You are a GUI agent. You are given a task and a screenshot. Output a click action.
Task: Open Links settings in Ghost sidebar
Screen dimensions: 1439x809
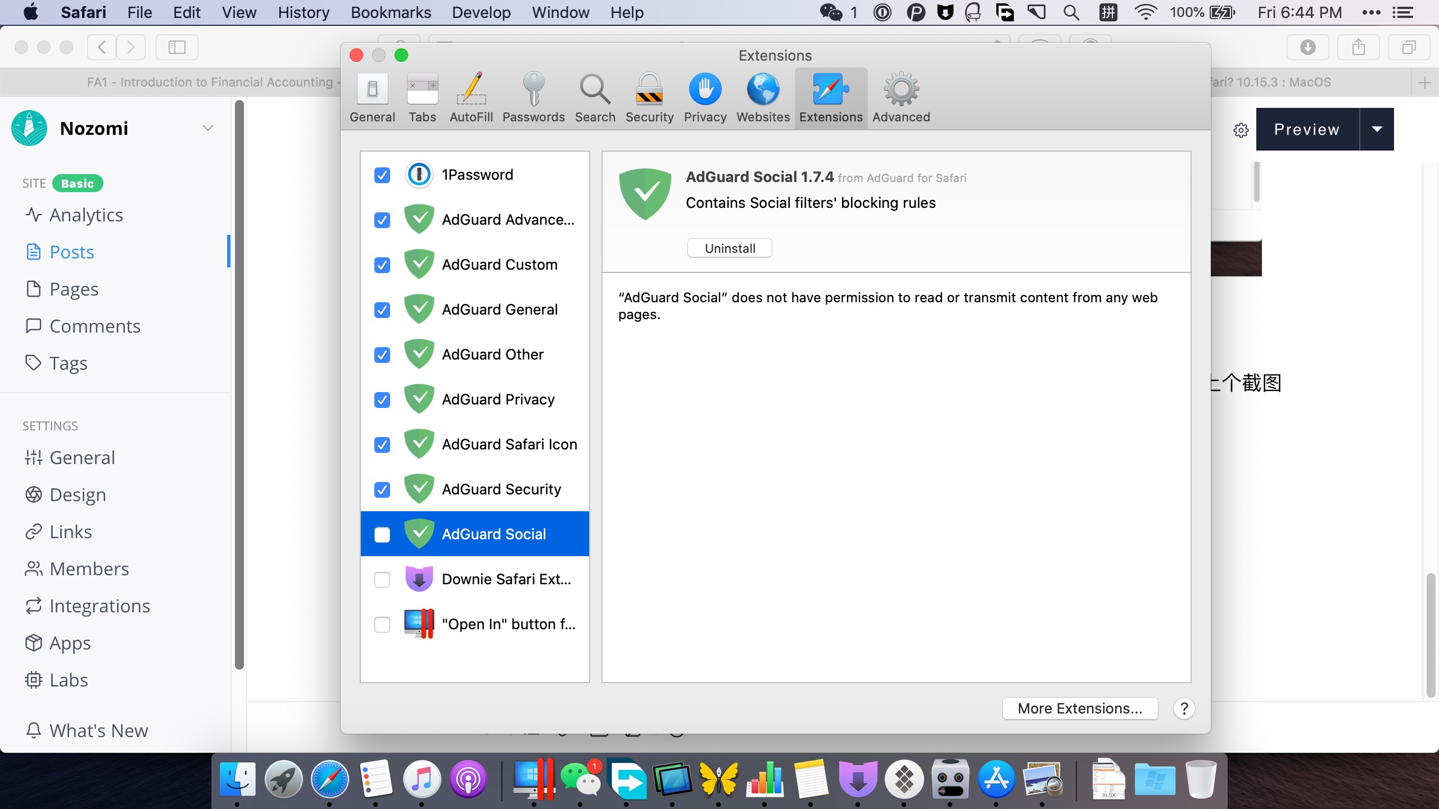click(58, 532)
